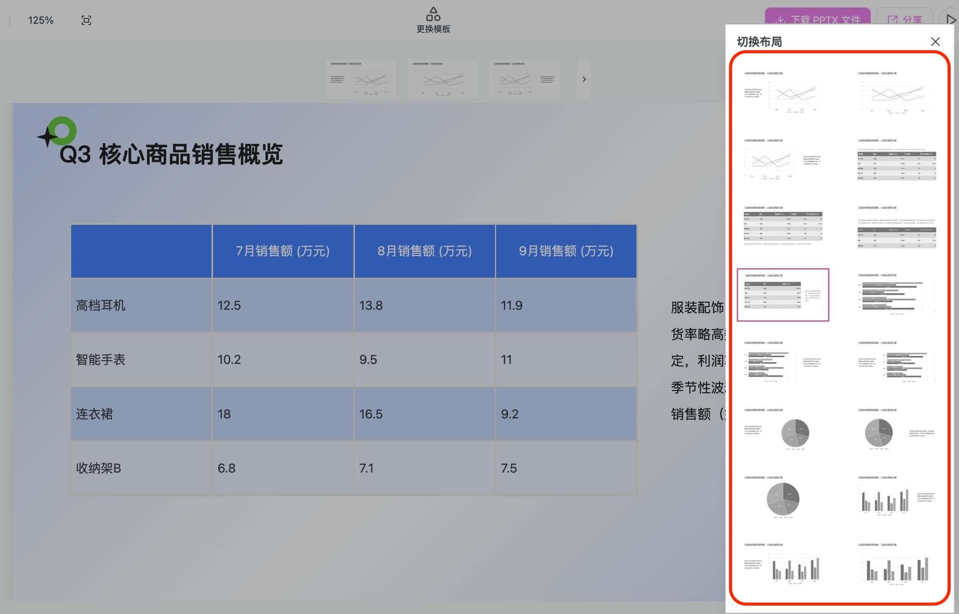Viewport: 959px width, 614px height.
Task: Select first line chart layout thumbnail
Action: 783,93
